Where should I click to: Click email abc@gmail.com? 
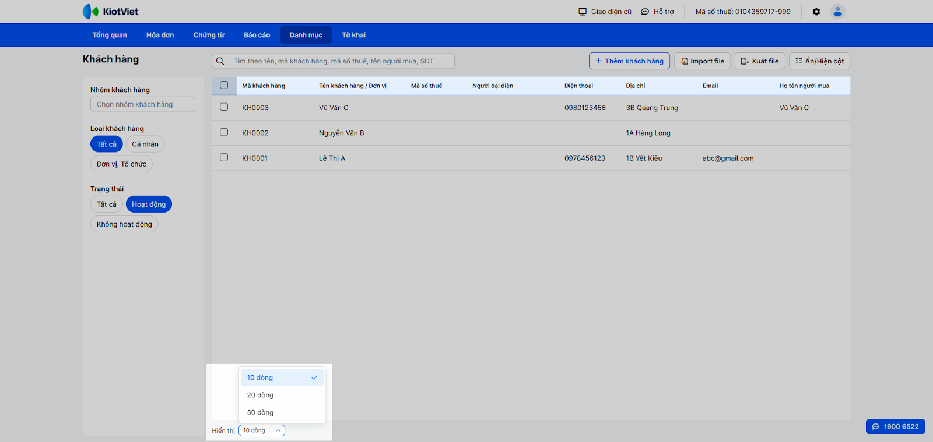pyautogui.click(x=728, y=158)
